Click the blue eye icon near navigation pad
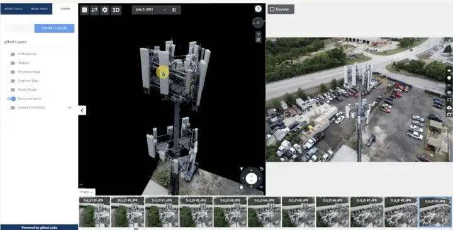 point(262,187)
